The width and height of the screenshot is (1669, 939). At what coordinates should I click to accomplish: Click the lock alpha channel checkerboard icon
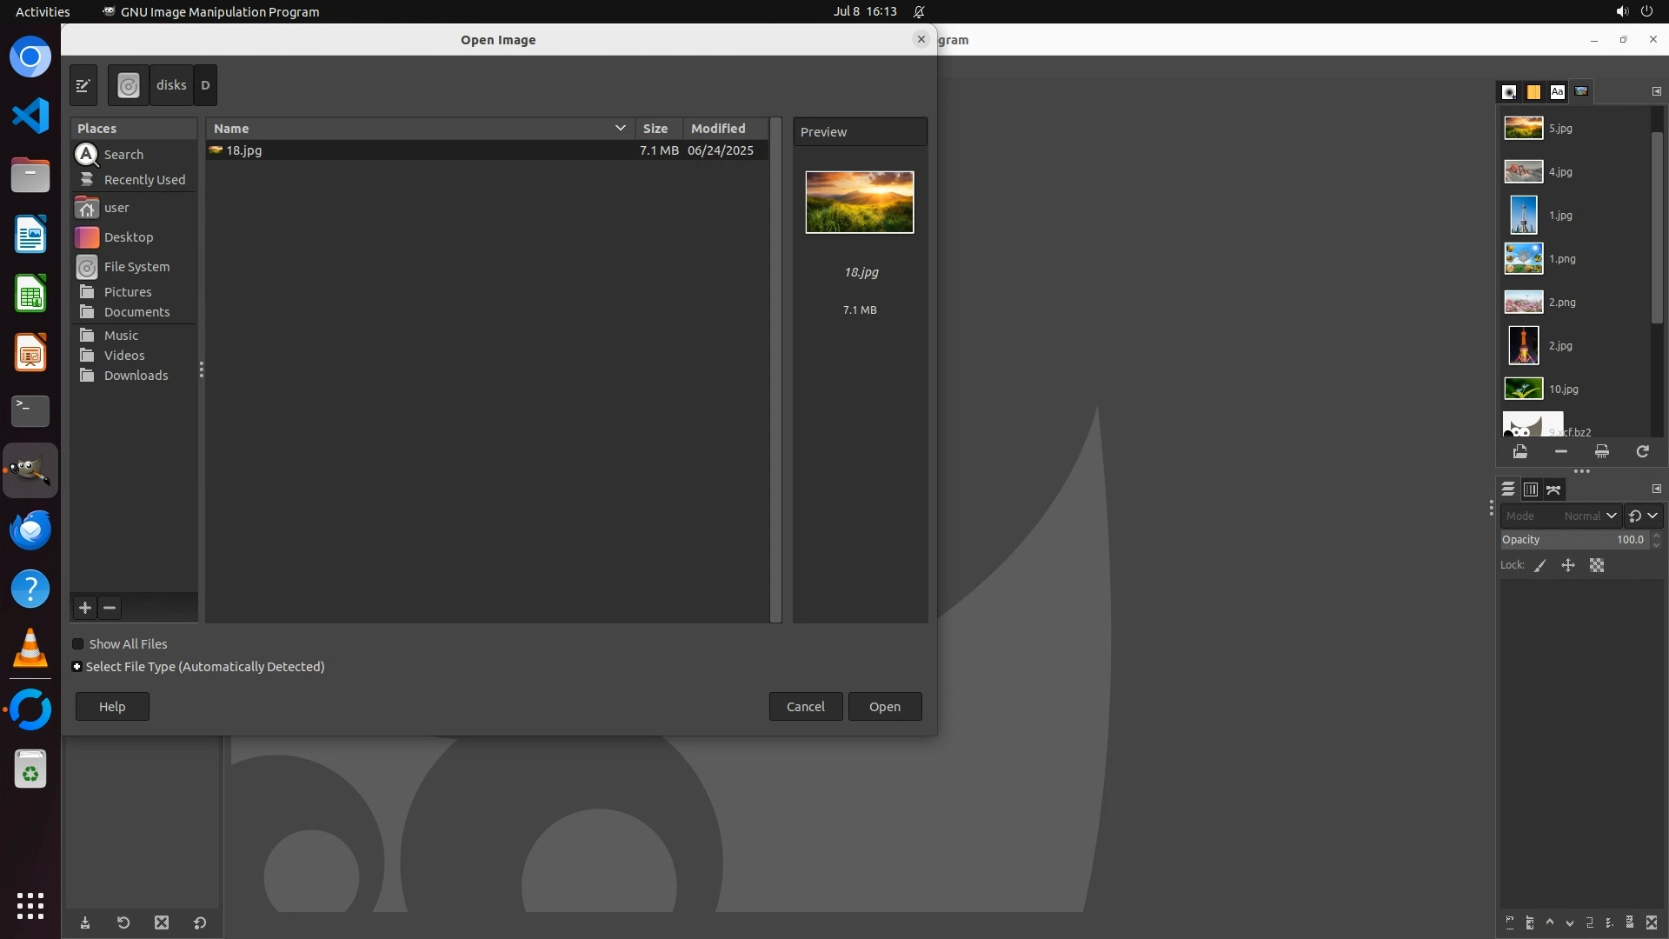click(1597, 565)
